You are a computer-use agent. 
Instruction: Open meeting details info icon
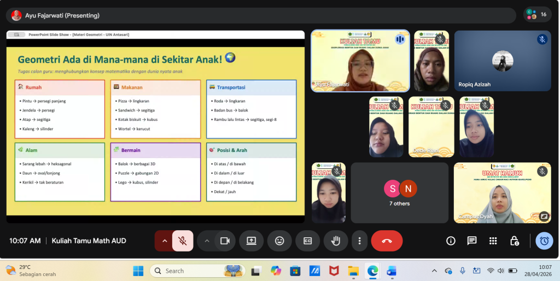click(x=451, y=241)
